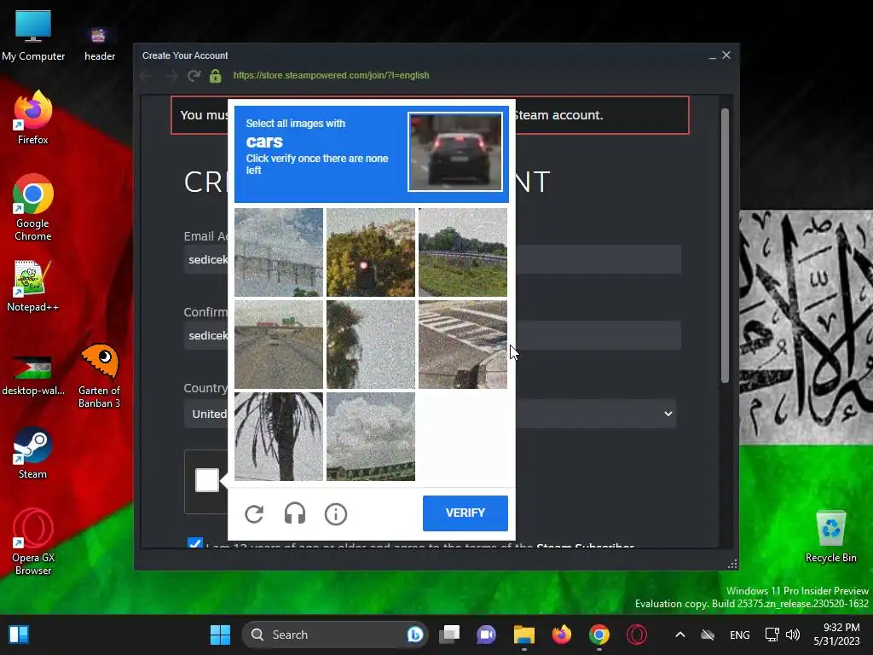Toggle the age agreement checkbox
This screenshot has width=873, height=655.
click(195, 543)
